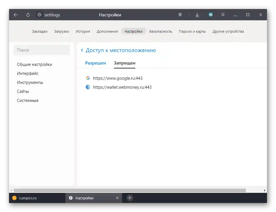Select the https://wallet.webmoney.ru:443 entry
The width and height of the screenshot is (276, 212).
click(x=122, y=87)
